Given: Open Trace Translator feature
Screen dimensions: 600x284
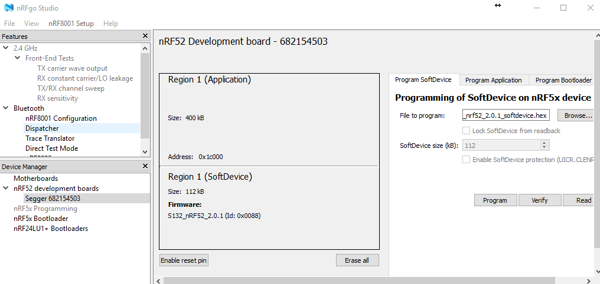Looking at the screenshot, I should [x=50, y=138].
